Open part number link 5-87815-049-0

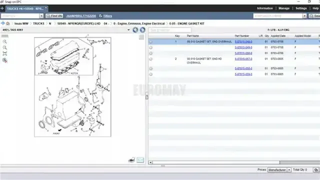(243, 47)
